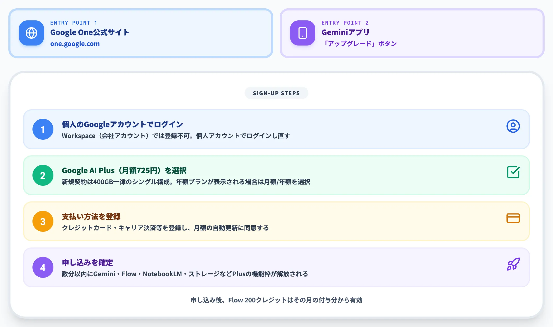Click the credit card icon in step 3
This screenshot has width=553, height=327.
click(513, 218)
